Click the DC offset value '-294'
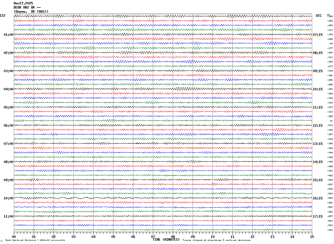Image resolution: width=334 pixels, height=244 pixels. (330, 26)
